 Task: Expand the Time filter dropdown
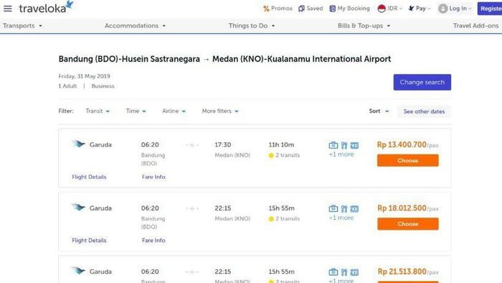pos(136,111)
